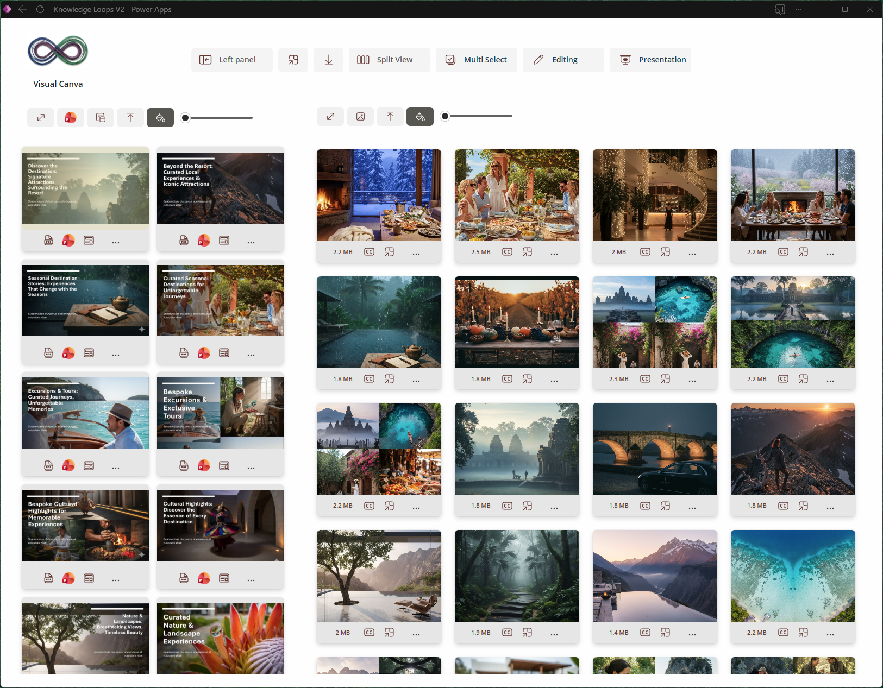
Task: Click CC icon under mountain sunset hiker image
Action: (x=783, y=506)
